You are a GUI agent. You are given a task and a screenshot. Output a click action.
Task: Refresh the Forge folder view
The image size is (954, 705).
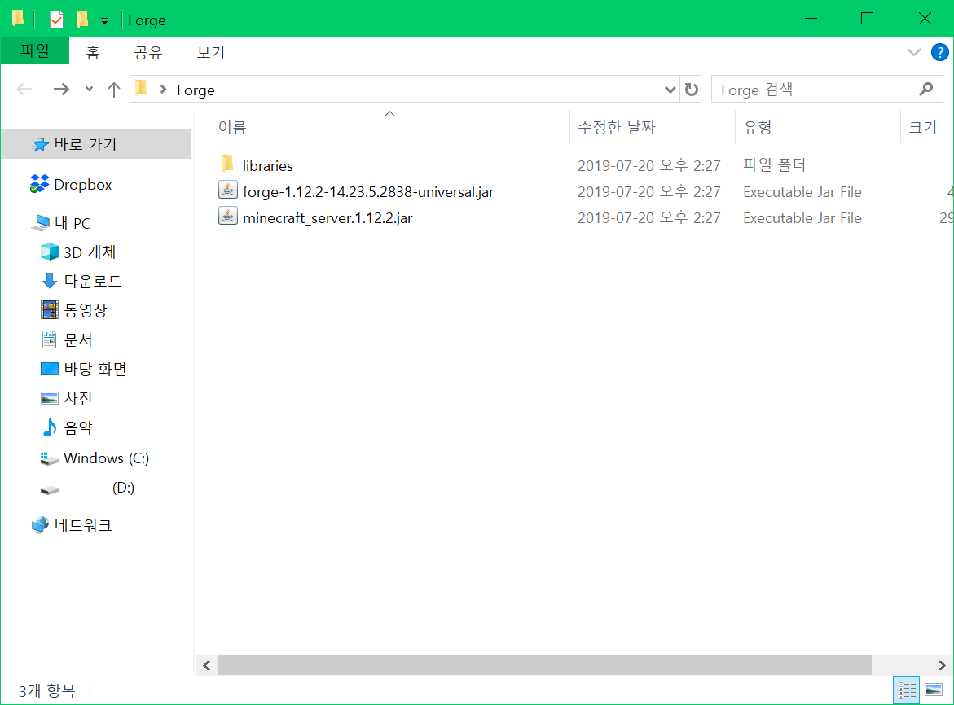point(691,90)
